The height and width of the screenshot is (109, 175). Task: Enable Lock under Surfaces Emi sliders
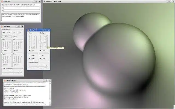point(14,65)
